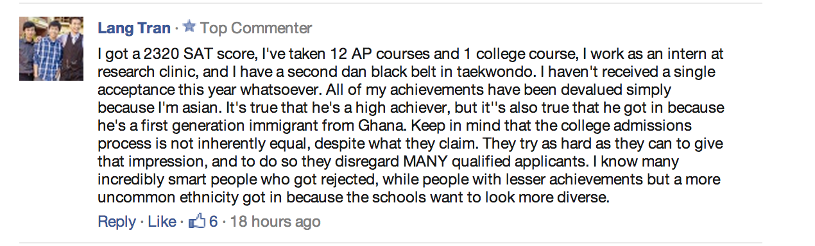The image size is (815, 246).
Task: View the 6 people who liked this
Action: [x=213, y=222]
